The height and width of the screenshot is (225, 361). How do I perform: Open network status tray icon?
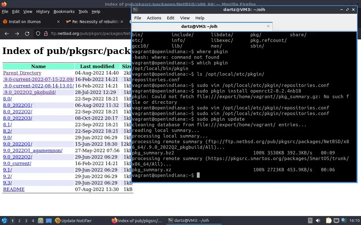point(336,220)
